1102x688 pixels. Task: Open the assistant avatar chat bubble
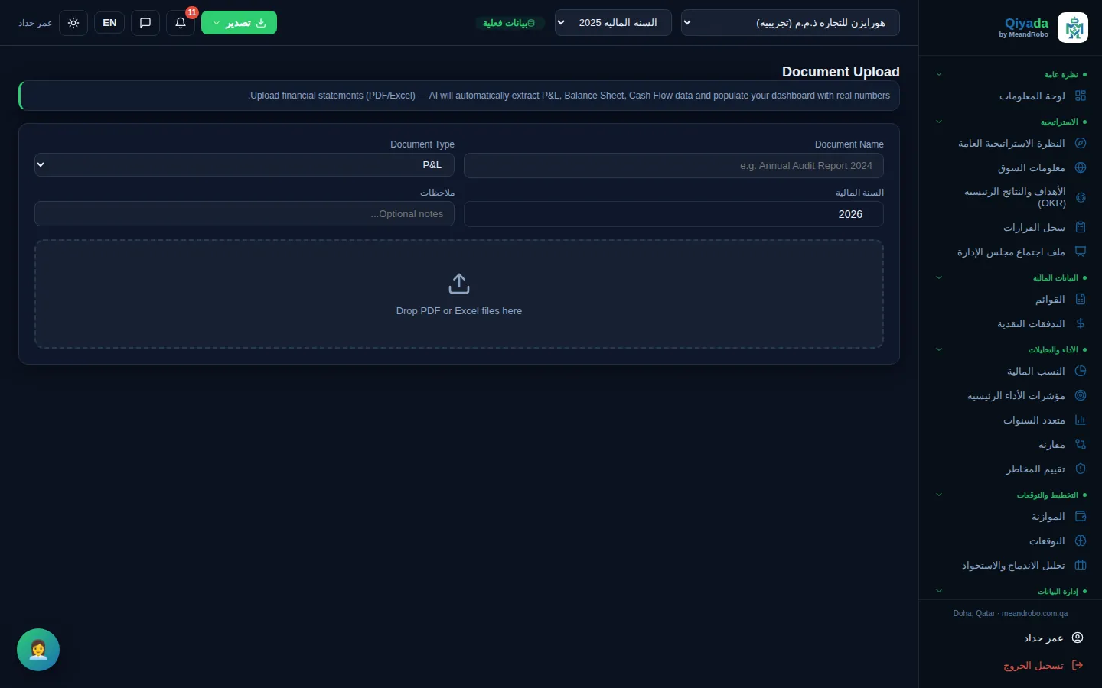click(x=38, y=650)
